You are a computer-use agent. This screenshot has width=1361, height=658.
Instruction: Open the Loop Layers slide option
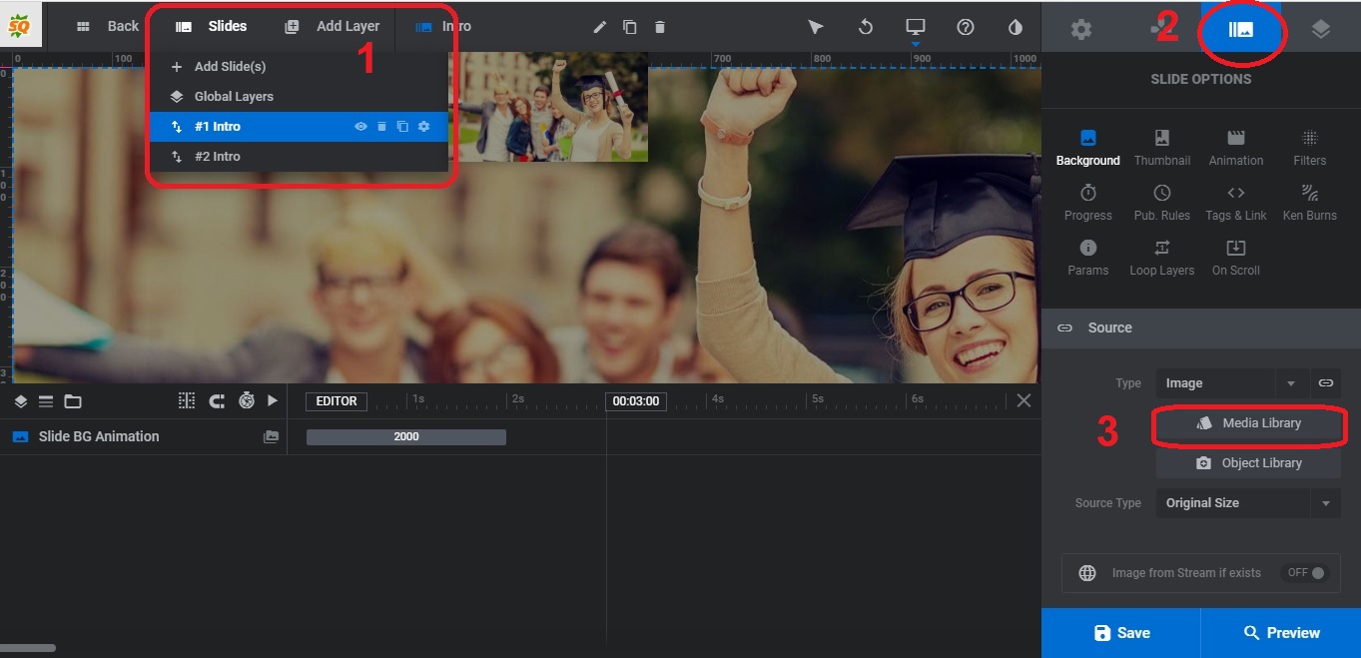pyautogui.click(x=1162, y=258)
